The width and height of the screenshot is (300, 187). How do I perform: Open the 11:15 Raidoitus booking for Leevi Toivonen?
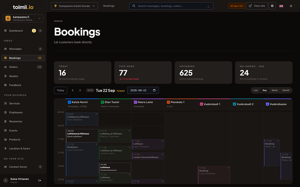[x=82, y=159]
